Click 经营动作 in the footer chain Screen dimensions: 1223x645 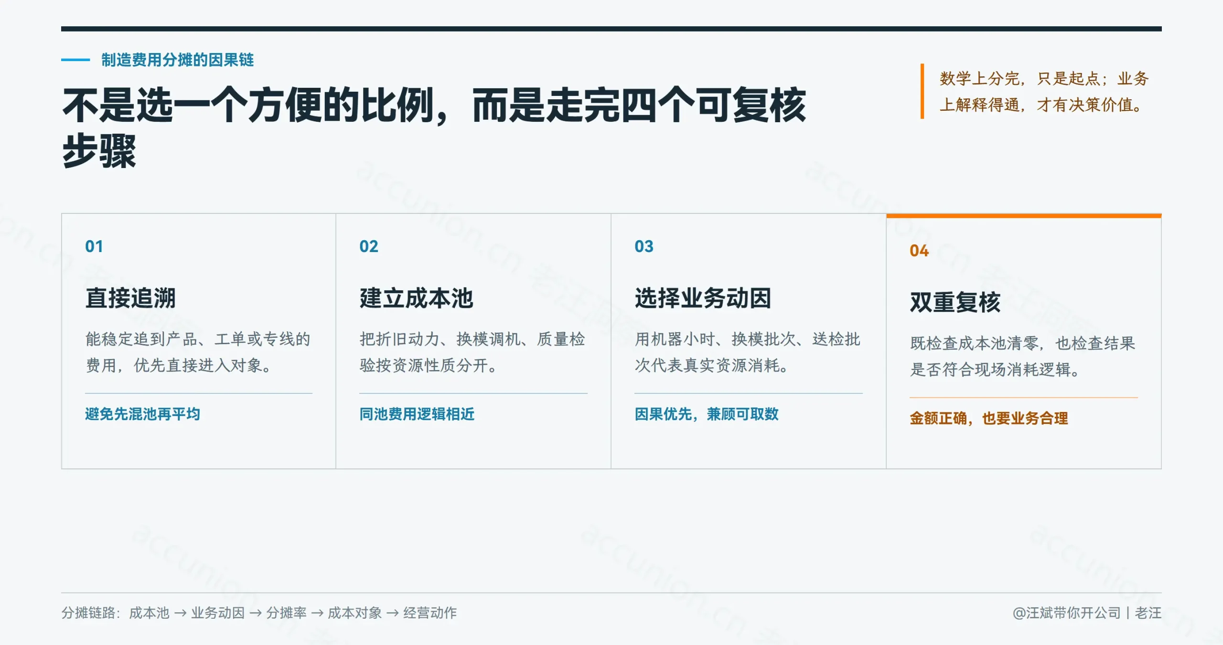coord(430,613)
